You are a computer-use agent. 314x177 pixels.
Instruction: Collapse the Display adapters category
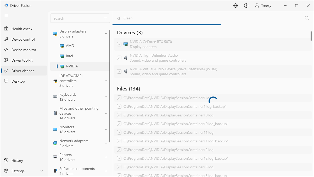pyautogui.click(x=106, y=34)
